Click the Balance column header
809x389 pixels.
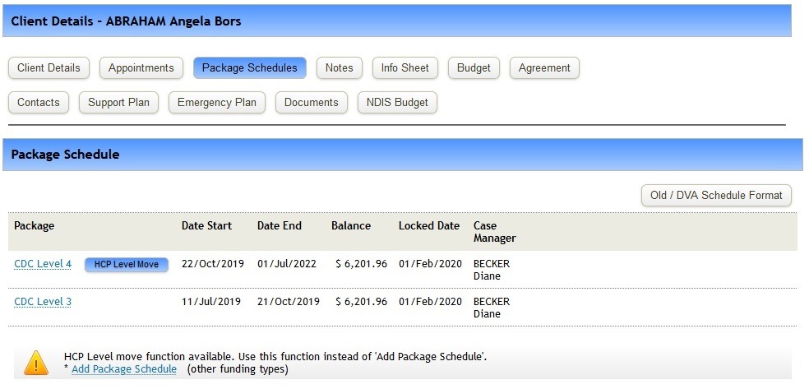tap(351, 225)
